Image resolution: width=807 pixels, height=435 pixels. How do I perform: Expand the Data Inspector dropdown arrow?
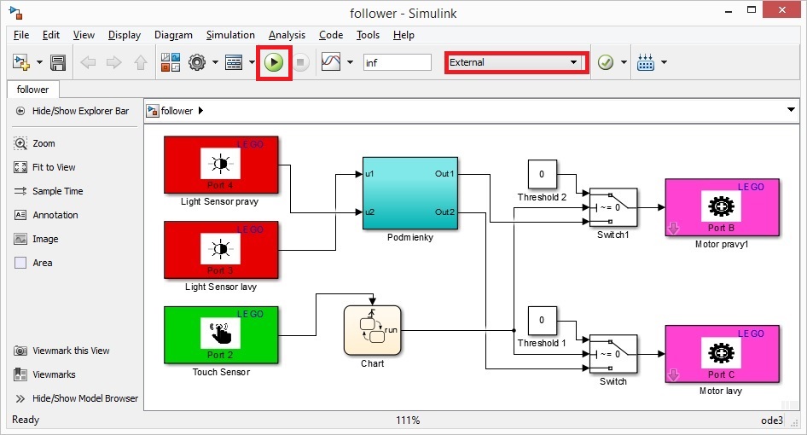350,62
